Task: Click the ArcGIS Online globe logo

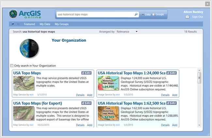Action: [x=13, y=14]
